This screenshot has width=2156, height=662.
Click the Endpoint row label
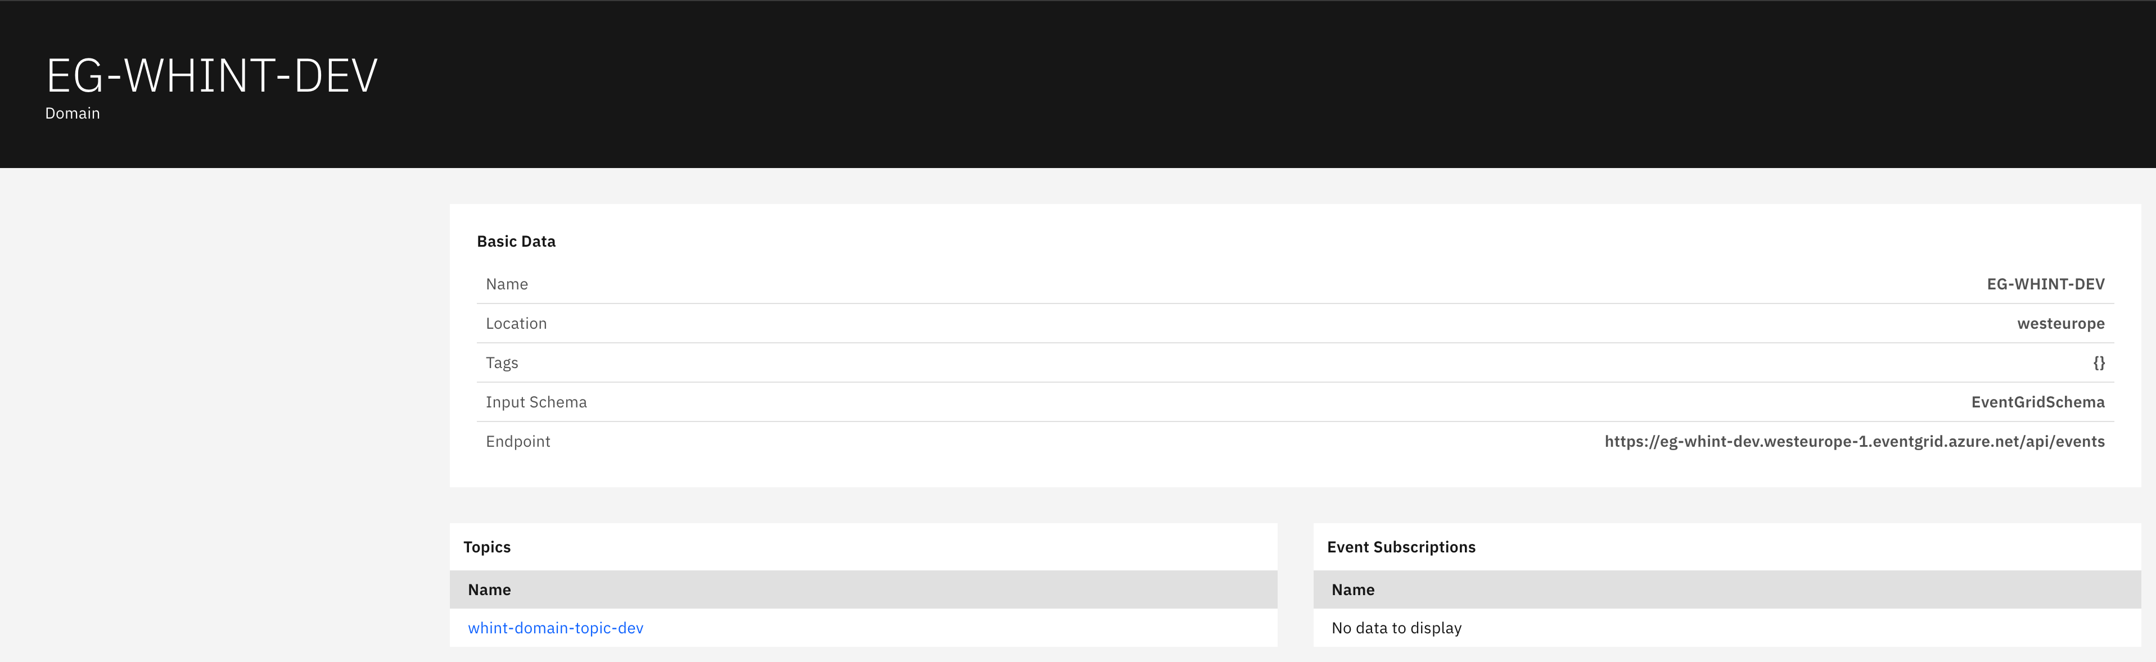pyautogui.click(x=517, y=441)
